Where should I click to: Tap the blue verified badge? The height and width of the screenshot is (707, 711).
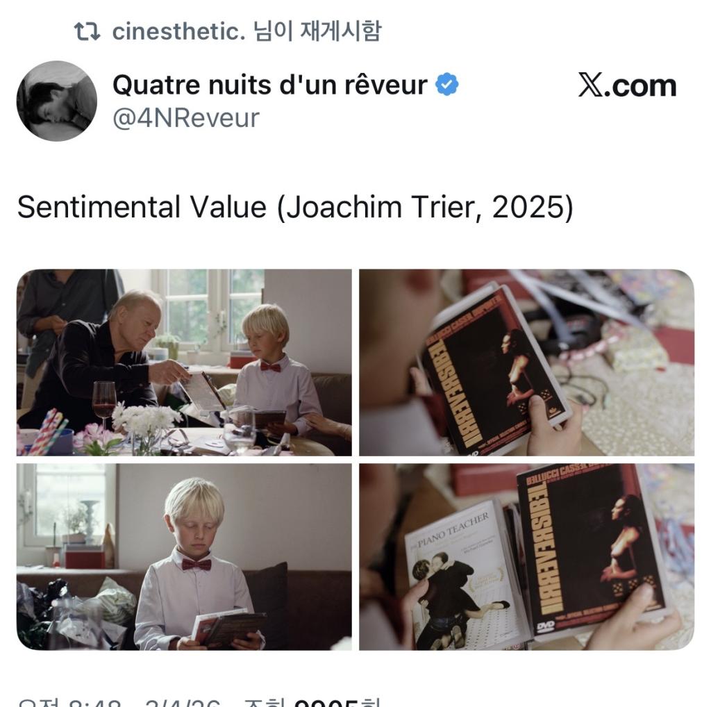[x=447, y=84]
